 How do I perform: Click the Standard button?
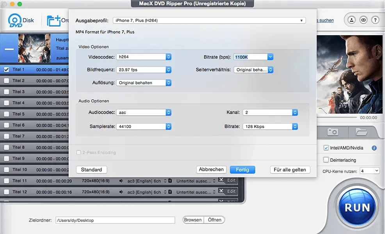[x=91, y=170]
